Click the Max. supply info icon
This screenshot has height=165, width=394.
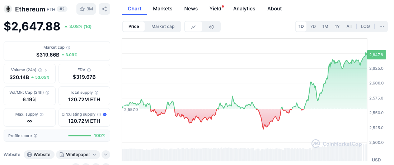pos(42,115)
